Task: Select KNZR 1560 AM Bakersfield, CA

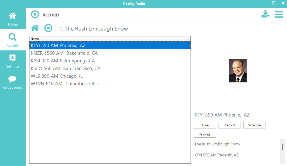Action: point(110,53)
